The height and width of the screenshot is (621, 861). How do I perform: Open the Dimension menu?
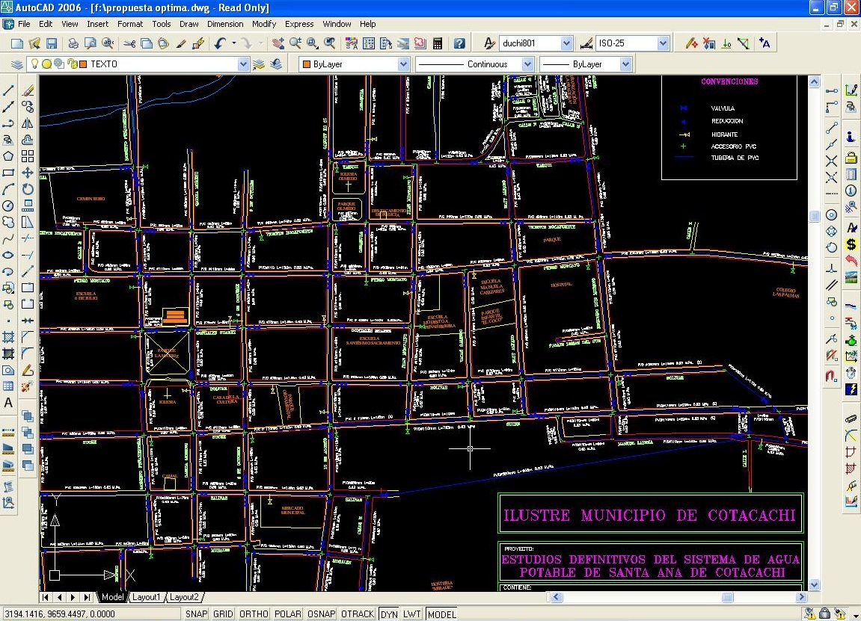225,24
